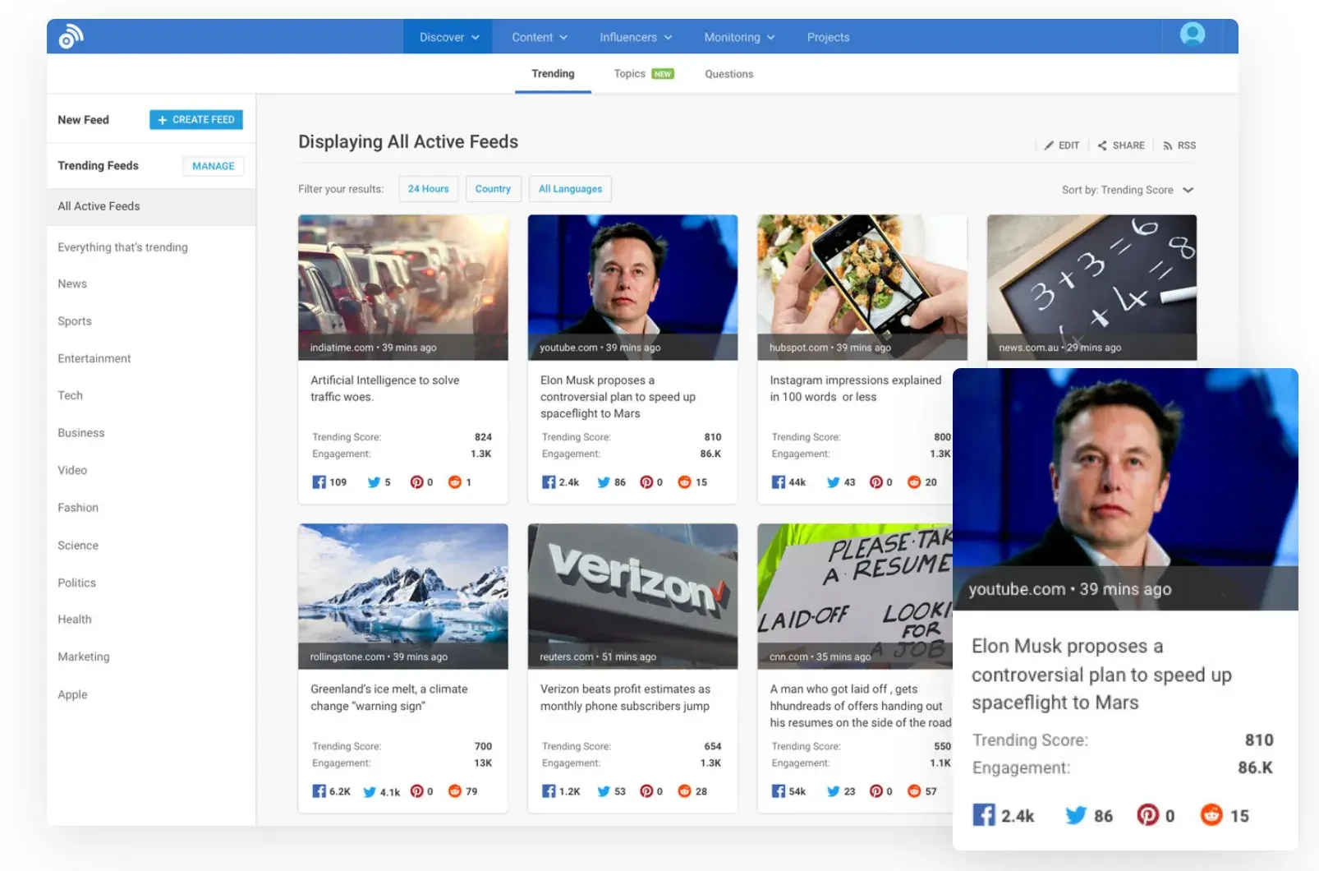Switch to the Topics tab
1319x871 pixels.
click(630, 74)
